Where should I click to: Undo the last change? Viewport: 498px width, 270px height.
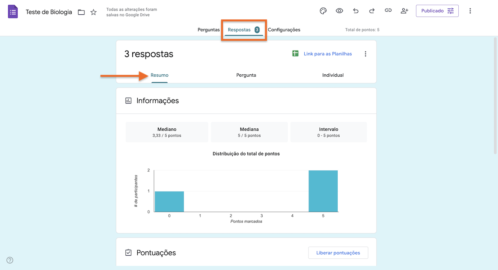point(356,11)
